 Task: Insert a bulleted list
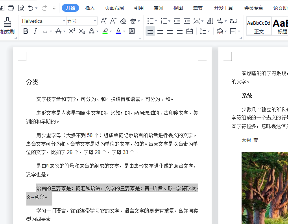[x=151, y=21]
